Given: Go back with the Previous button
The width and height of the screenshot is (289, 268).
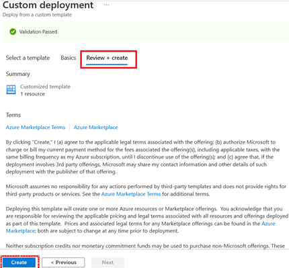Looking at the screenshot, I should [63, 262].
